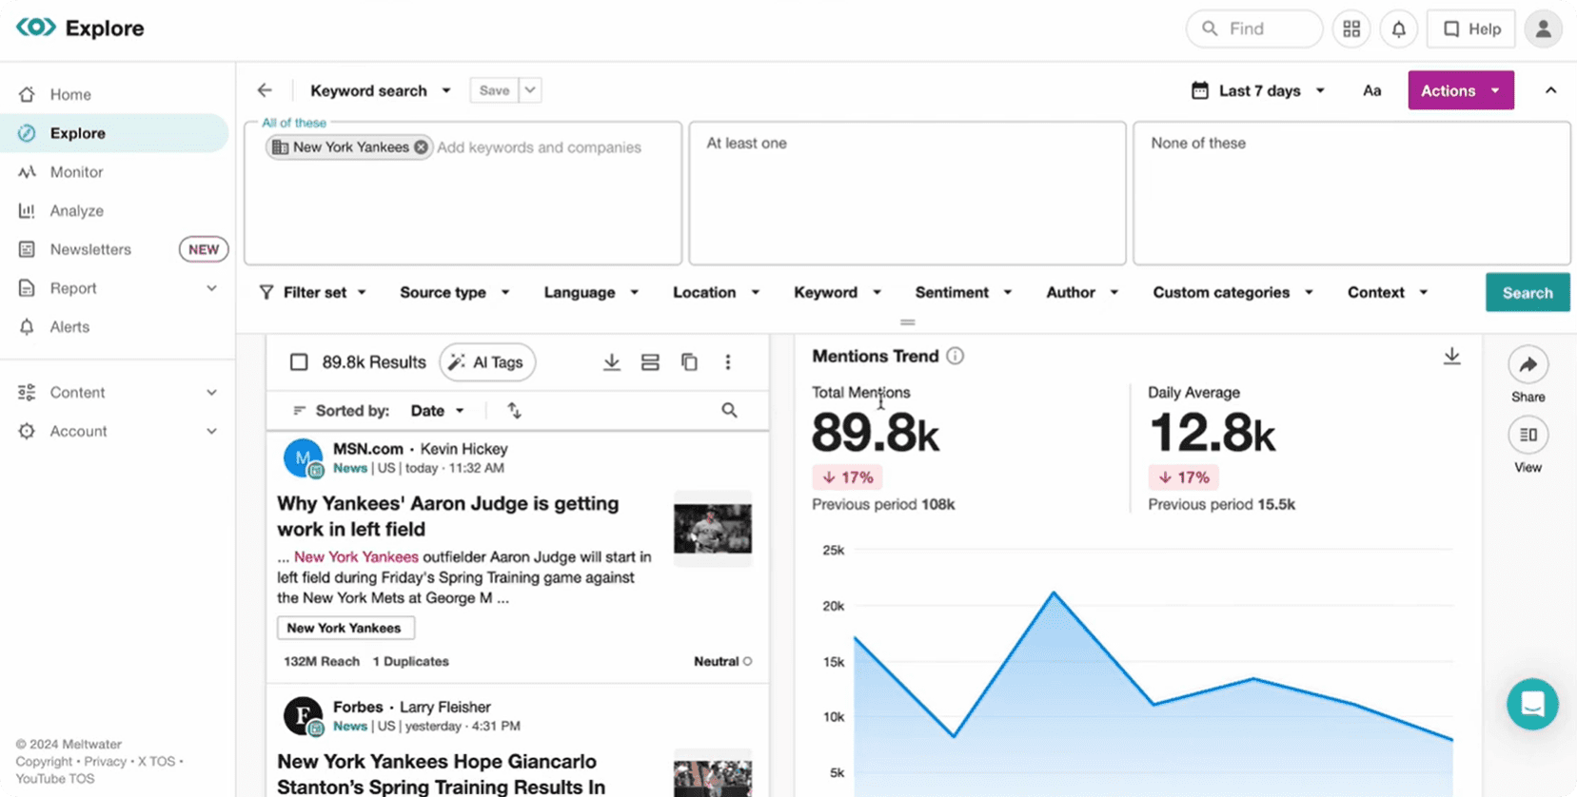Screen dimensions: 1577x797
Task: Click the Neutral sentiment indicator
Action: (722, 661)
